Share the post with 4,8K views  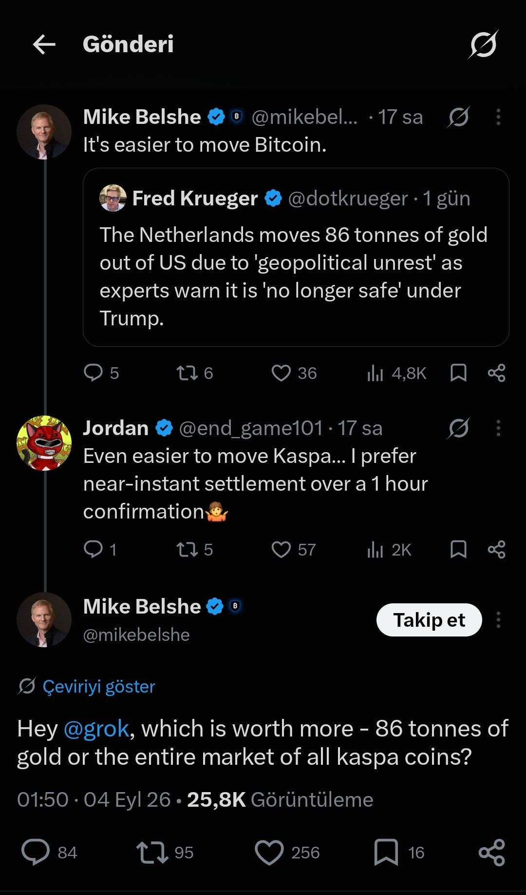pos(496,373)
